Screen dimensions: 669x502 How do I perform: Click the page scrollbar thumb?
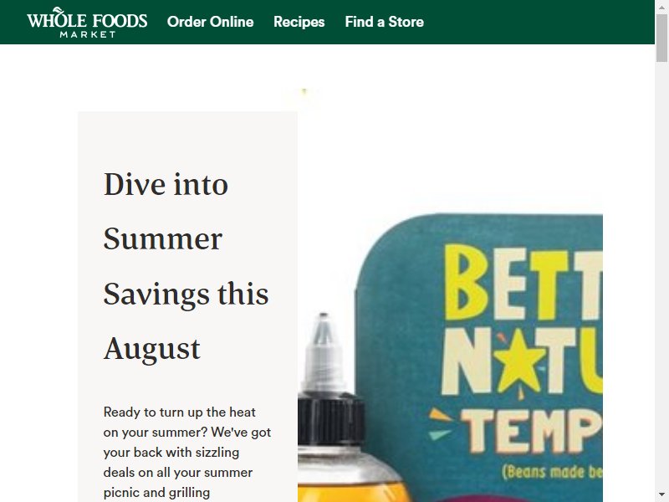[x=662, y=38]
